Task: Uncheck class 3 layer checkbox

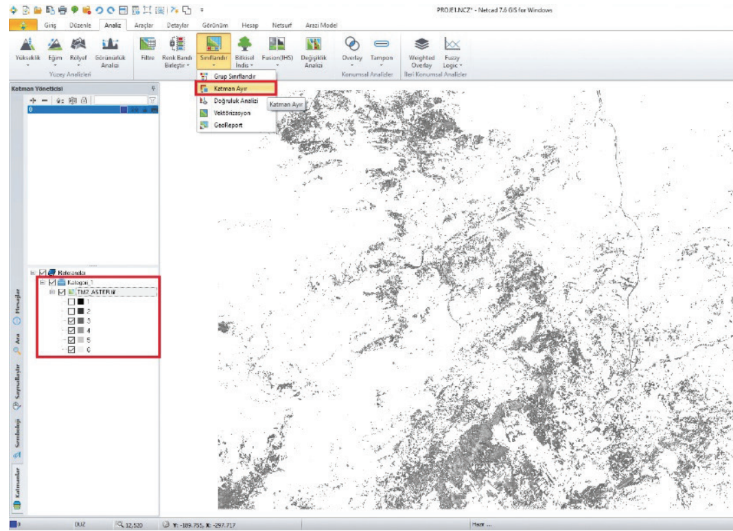Action: [72, 320]
